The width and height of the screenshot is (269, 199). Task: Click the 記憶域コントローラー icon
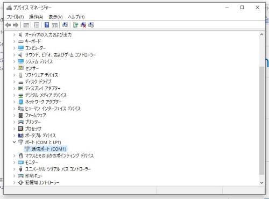[20, 182]
